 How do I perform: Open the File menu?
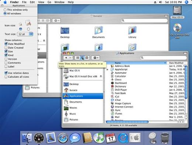(x=24, y=2)
